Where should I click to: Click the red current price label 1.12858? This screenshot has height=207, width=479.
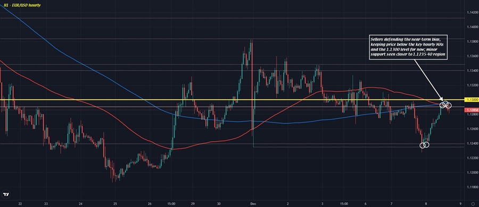(x=471, y=110)
